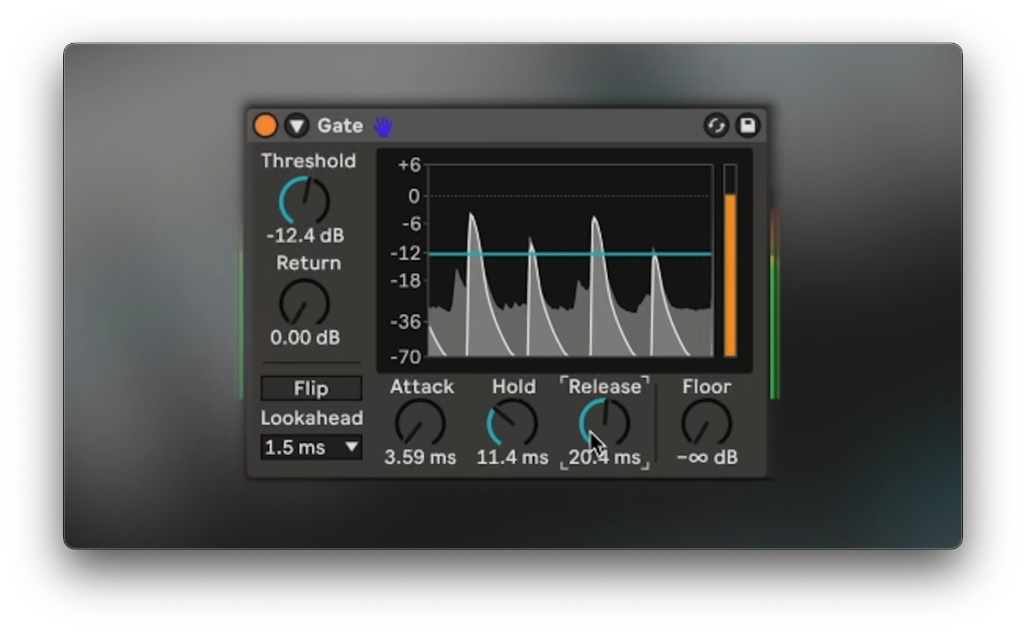Image resolution: width=1026 pixels, height=633 pixels.
Task: Click the 3.59 ms Attack value
Action: (x=420, y=457)
